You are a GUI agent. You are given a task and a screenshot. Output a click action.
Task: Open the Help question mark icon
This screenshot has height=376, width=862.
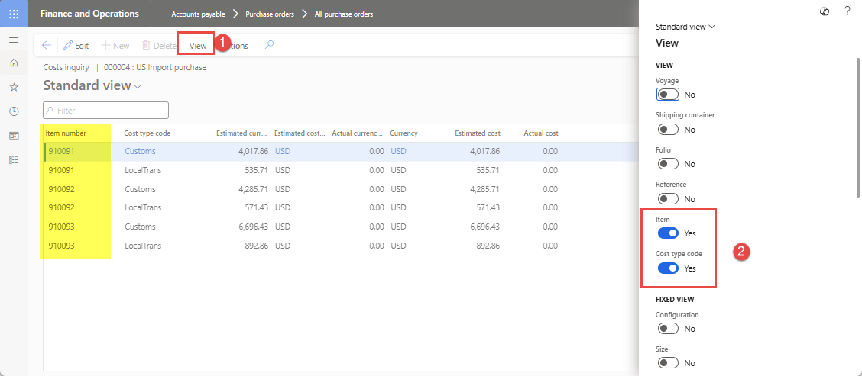(847, 11)
